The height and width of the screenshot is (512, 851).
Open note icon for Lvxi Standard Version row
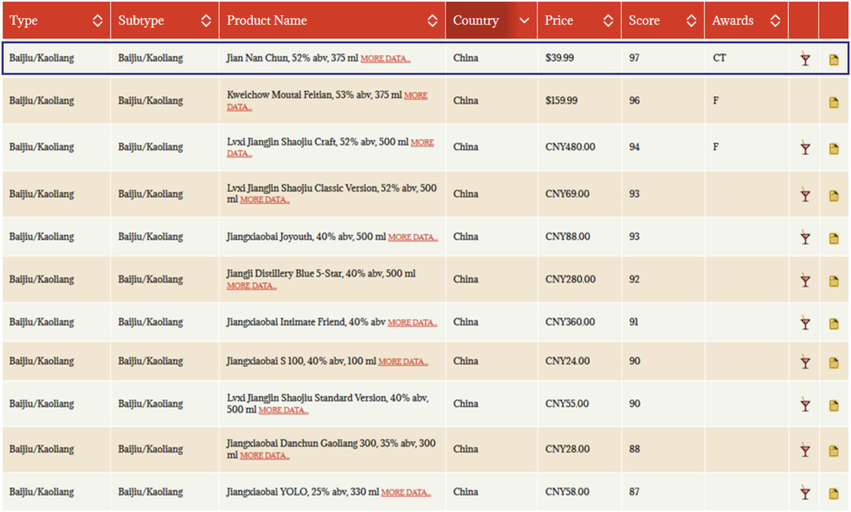pyautogui.click(x=833, y=405)
